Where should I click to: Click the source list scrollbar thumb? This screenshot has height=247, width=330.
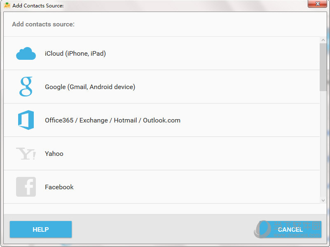tap(323, 67)
